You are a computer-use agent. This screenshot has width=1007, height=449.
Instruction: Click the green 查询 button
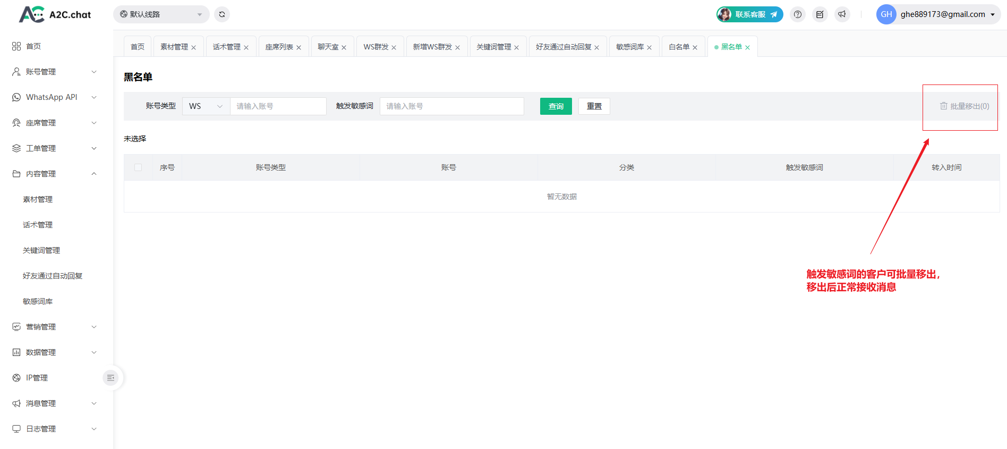556,106
